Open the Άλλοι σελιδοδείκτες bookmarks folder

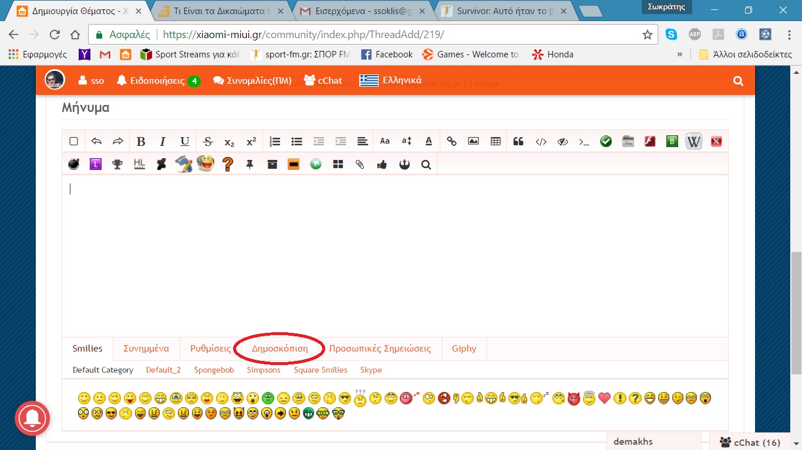coord(746,54)
